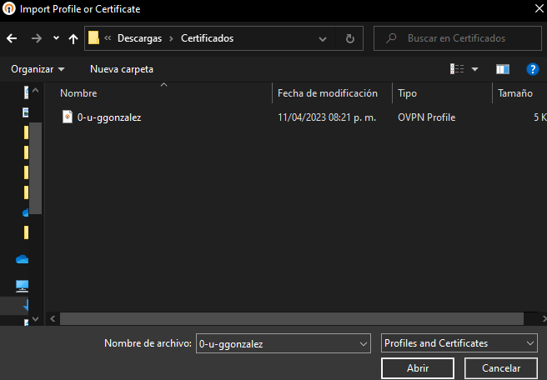This screenshot has width=547, height=380.
Task: Sort files by the Nombre column
Action: (79, 93)
